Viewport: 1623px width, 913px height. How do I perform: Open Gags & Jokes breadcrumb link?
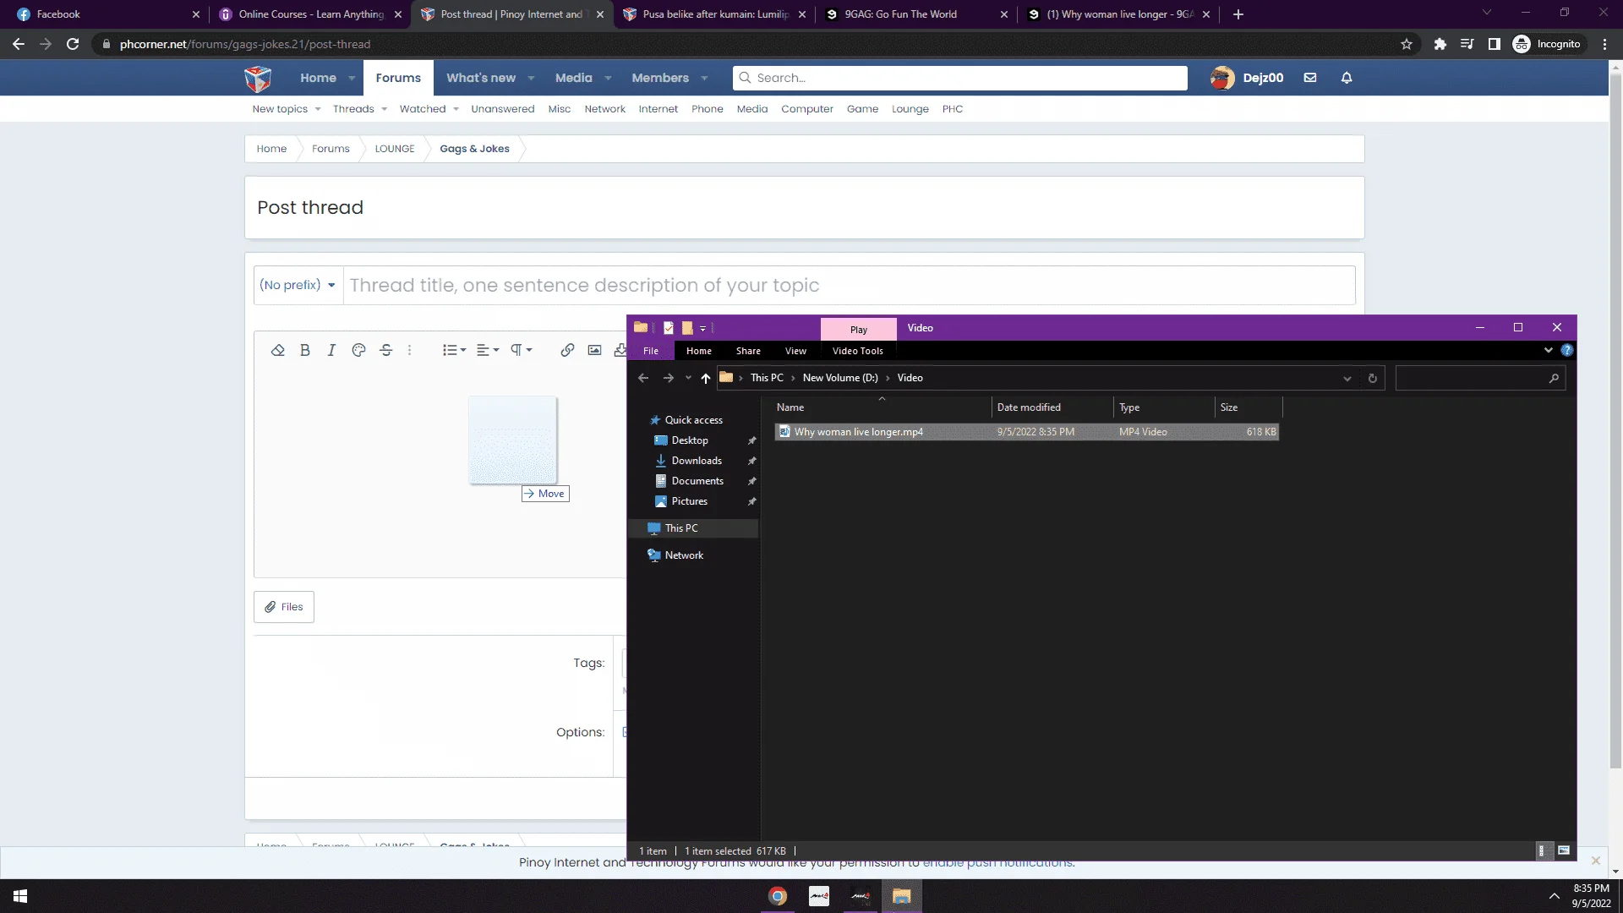474,149
